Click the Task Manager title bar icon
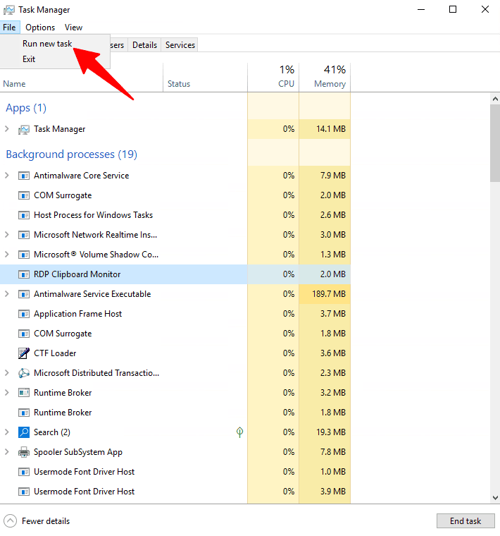Screen dimensions: 500x536 click(8, 10)
